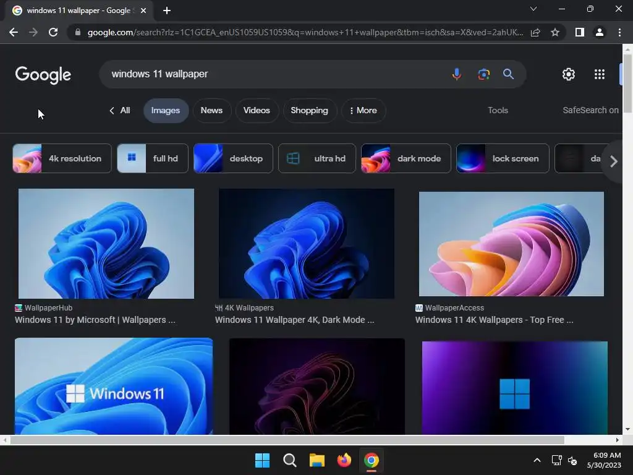Click the scrollbar down arrow

click(627, 429)
